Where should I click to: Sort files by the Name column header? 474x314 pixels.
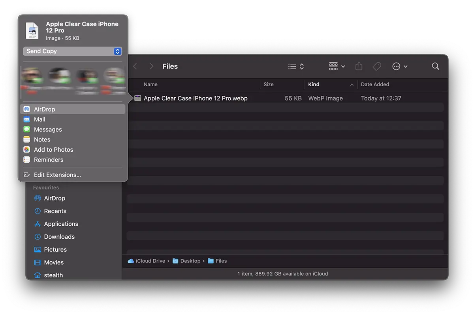tap(150, 84)
